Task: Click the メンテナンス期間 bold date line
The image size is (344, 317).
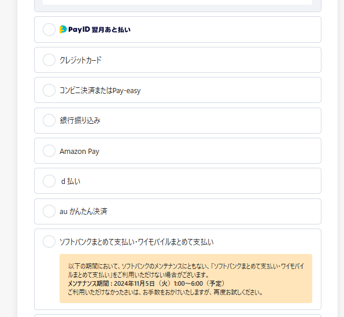Action: [146, 283]
